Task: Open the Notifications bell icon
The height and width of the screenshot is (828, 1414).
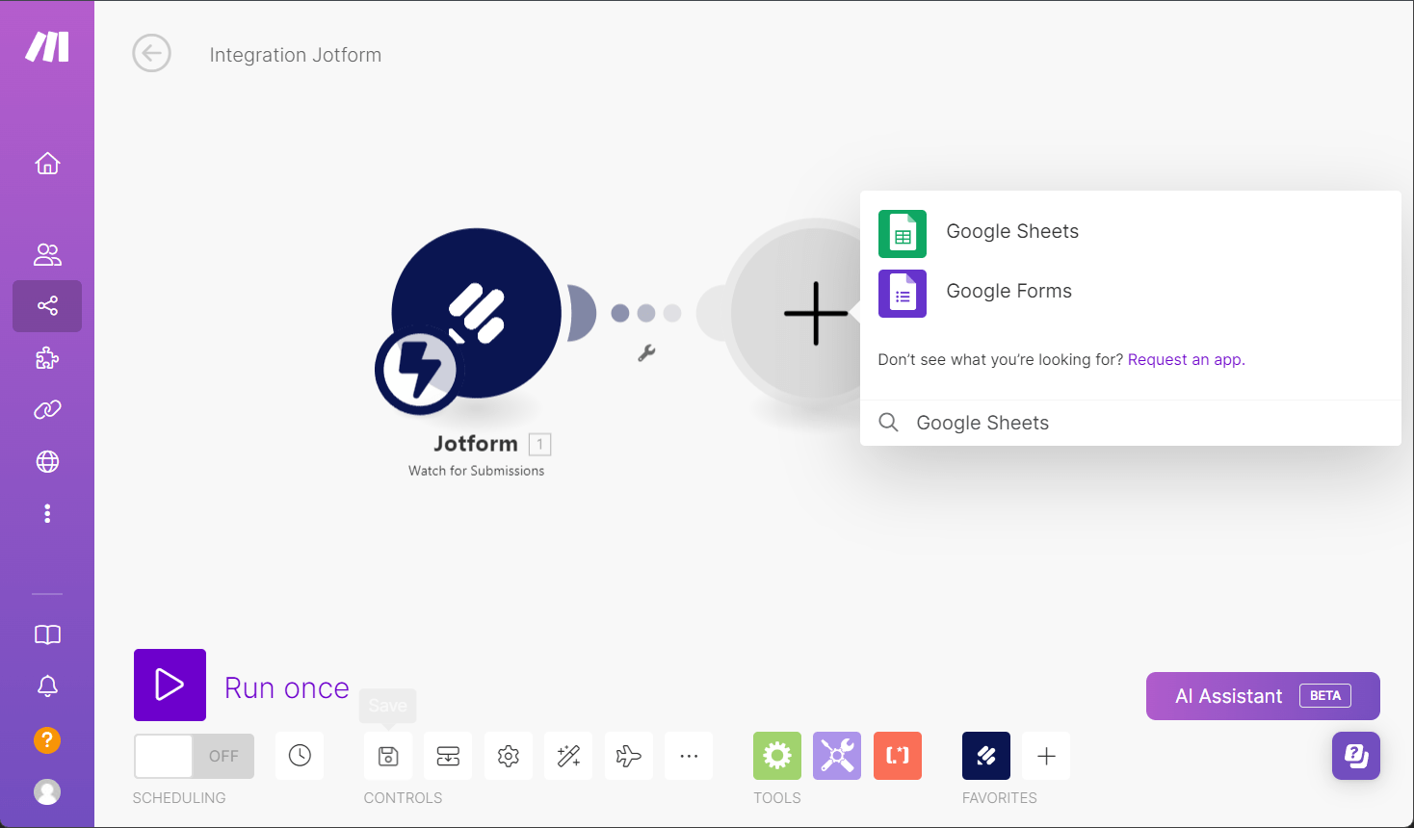Action: click(47, 686)
